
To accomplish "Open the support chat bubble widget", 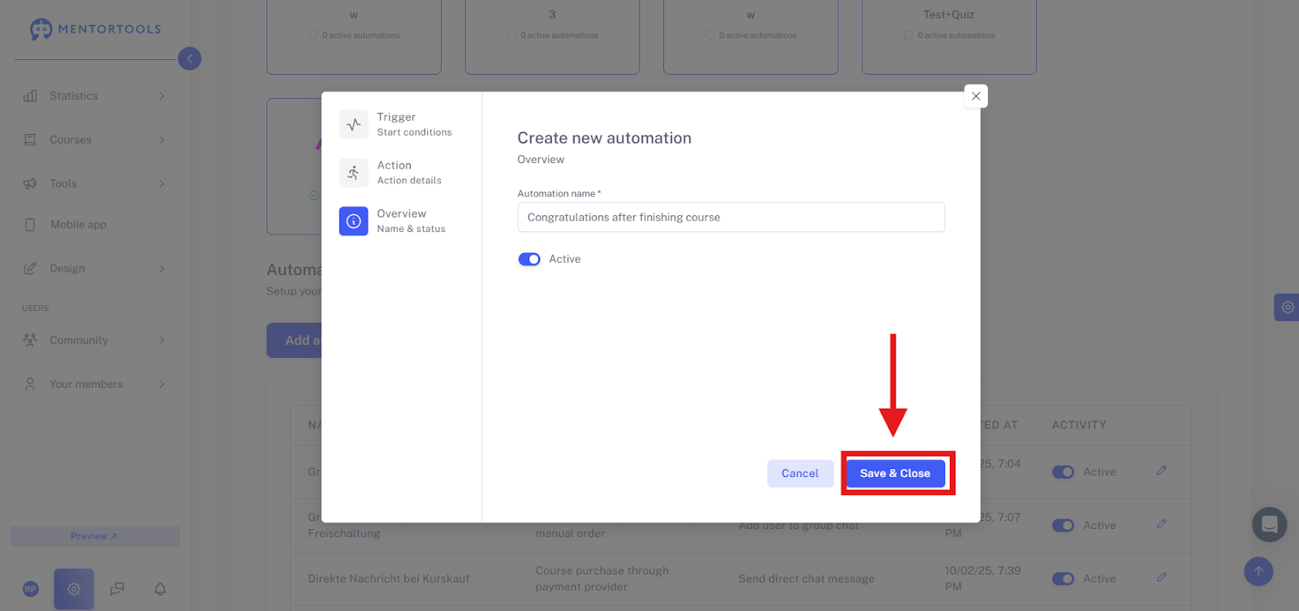I will coord(1269,524).
